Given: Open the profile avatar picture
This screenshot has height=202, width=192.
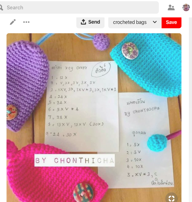Looking at the screenshot, I should coord(186,7).
